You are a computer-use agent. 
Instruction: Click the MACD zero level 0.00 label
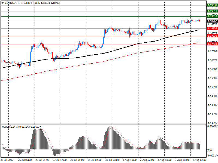pyautogui.click(x=210, y=150)
